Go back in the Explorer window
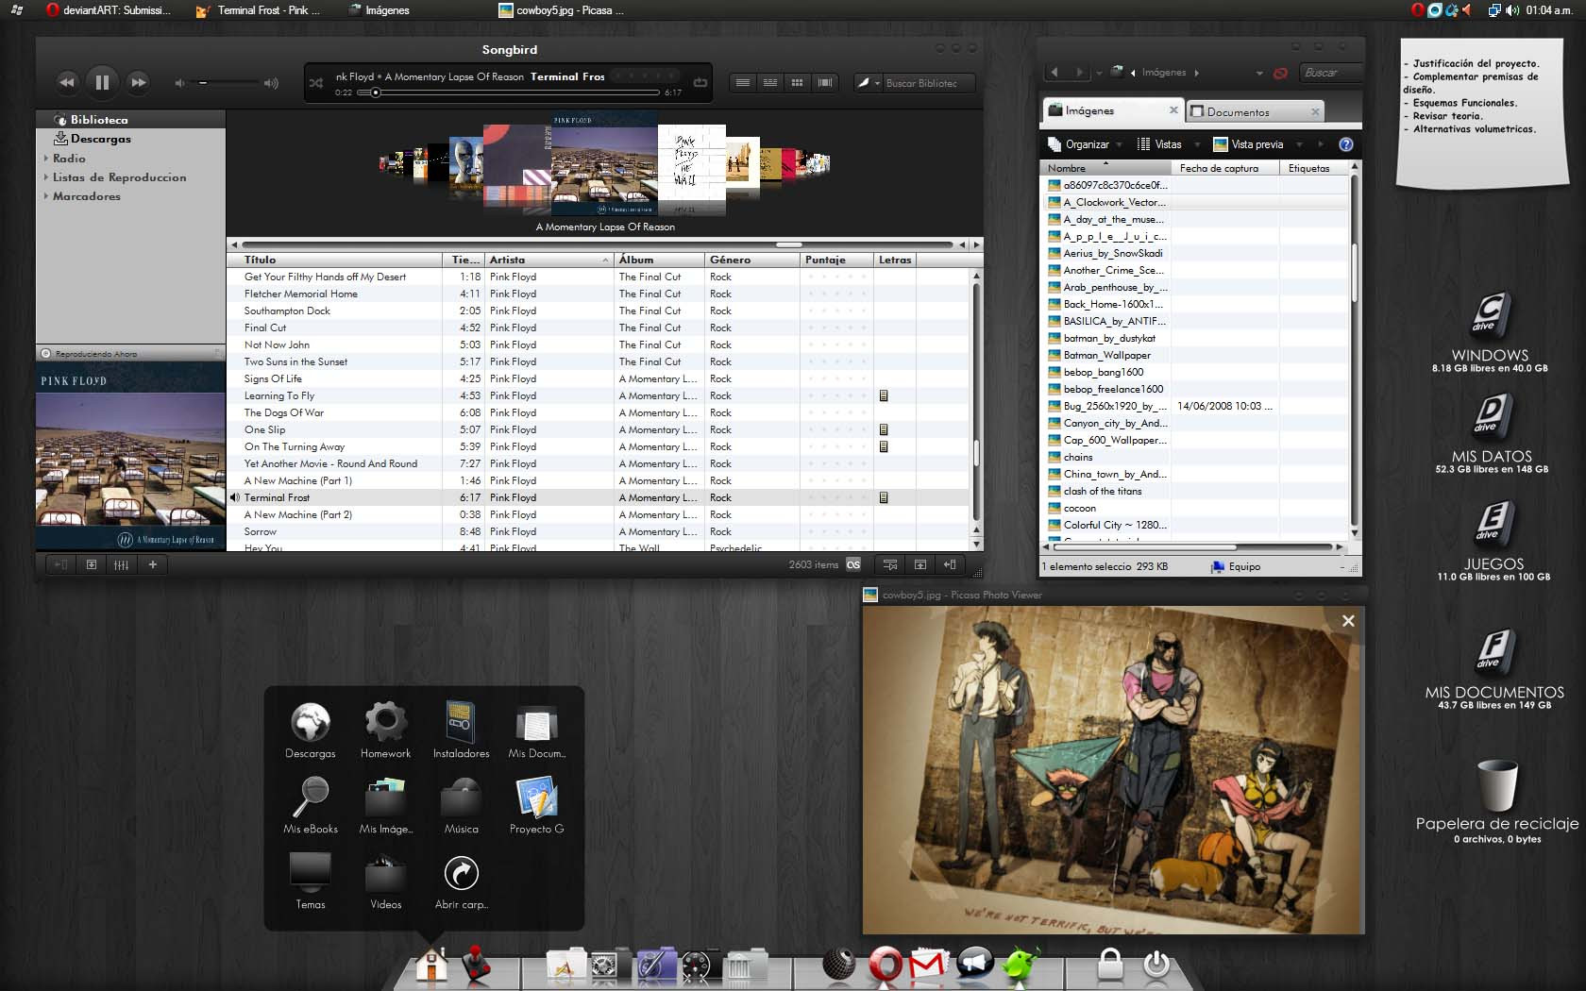This screenshot has width=1586, height=991. [x=1055, y=73]
